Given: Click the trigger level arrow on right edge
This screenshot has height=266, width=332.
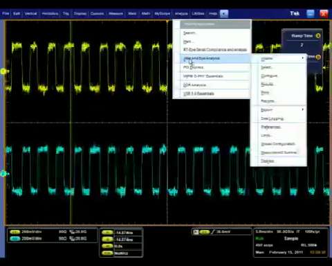Looking at the screenshot, I should (324, 68).
